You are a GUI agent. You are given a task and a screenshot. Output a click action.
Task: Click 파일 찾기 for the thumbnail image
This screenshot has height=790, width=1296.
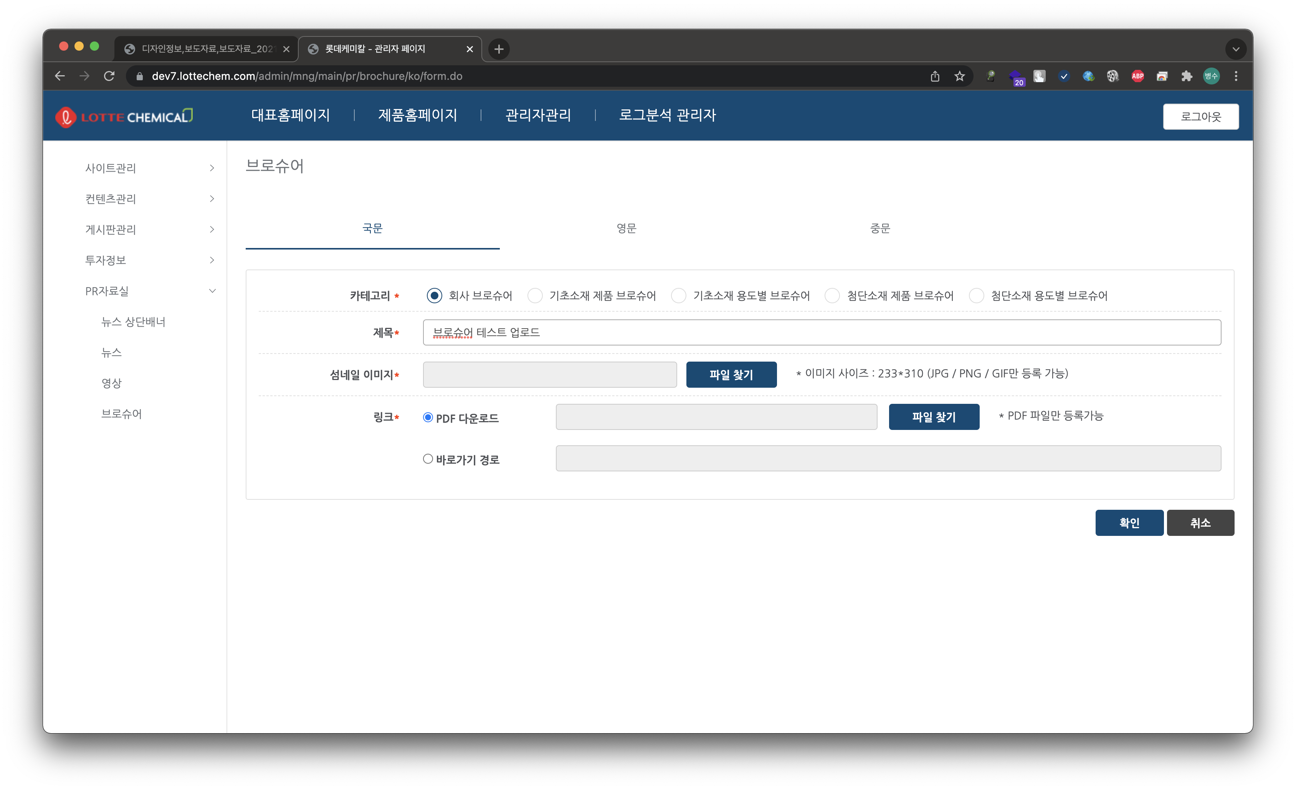pos(731,375)
